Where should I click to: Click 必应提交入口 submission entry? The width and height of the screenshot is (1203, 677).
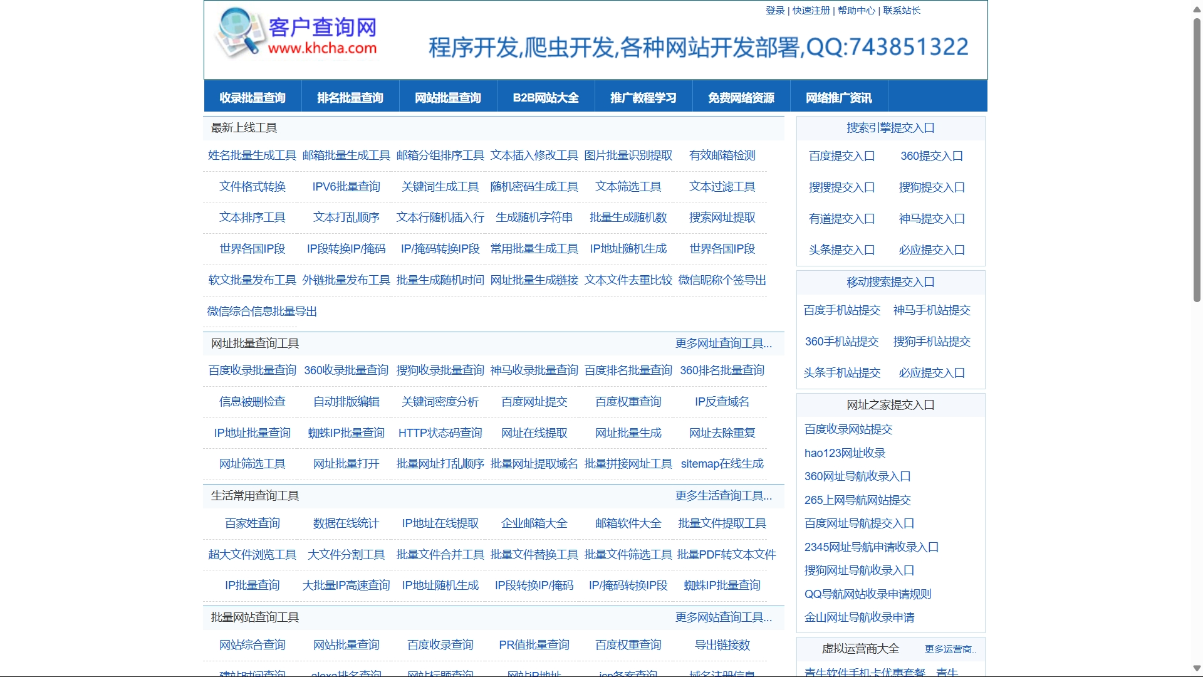(932, 249)
